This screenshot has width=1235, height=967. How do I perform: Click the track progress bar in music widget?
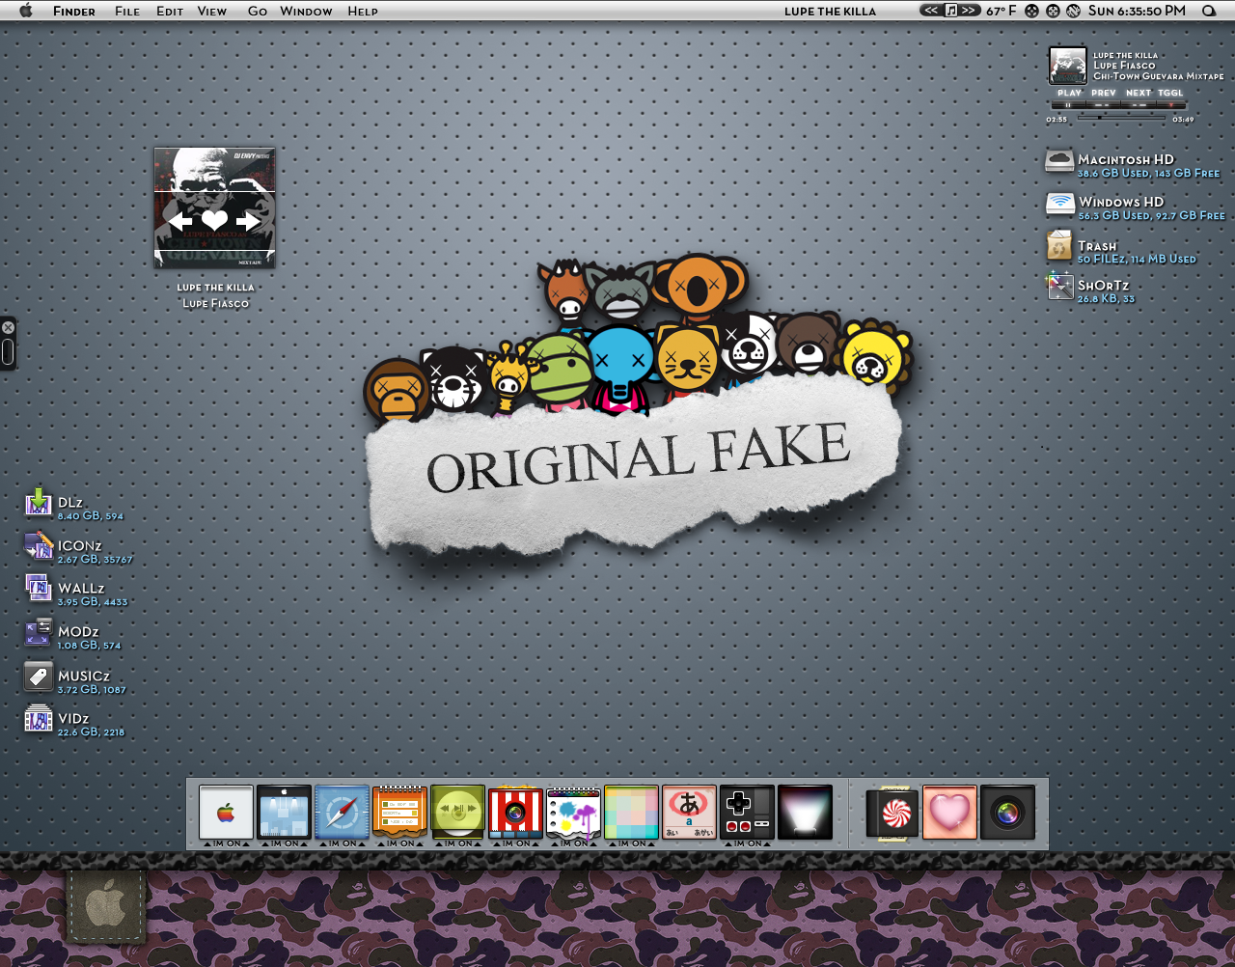point(1119,118)
